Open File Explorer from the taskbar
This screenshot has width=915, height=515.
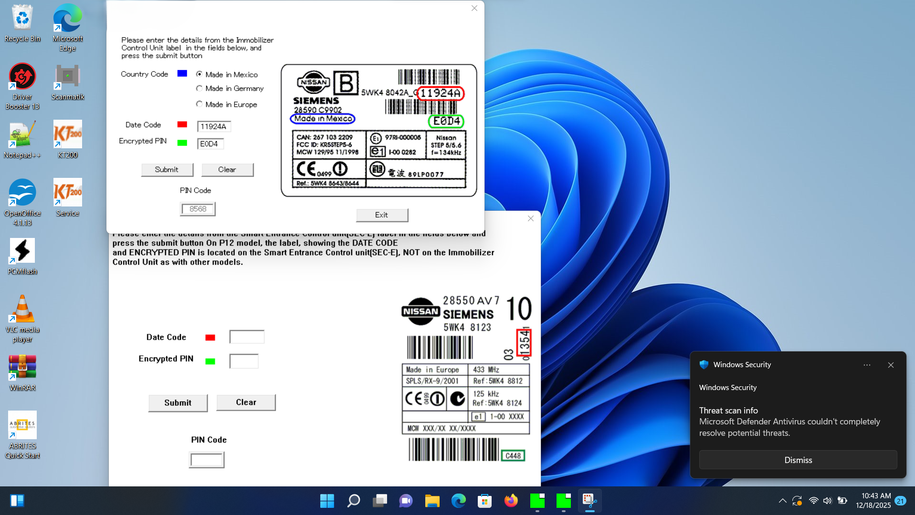[432, 501]
